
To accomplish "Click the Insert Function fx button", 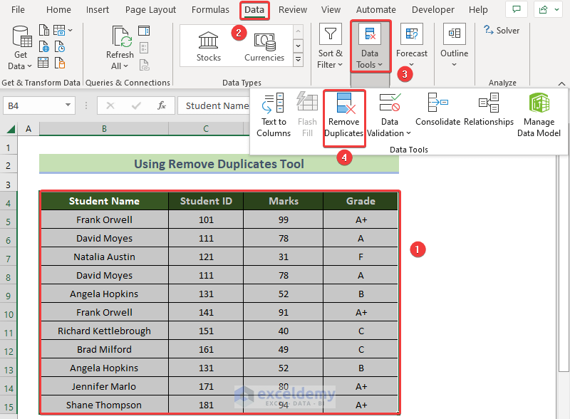I will (162, 105).
